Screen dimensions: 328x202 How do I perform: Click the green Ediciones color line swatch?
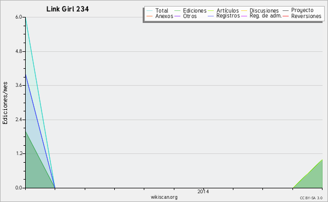click(x=177, y=11)
